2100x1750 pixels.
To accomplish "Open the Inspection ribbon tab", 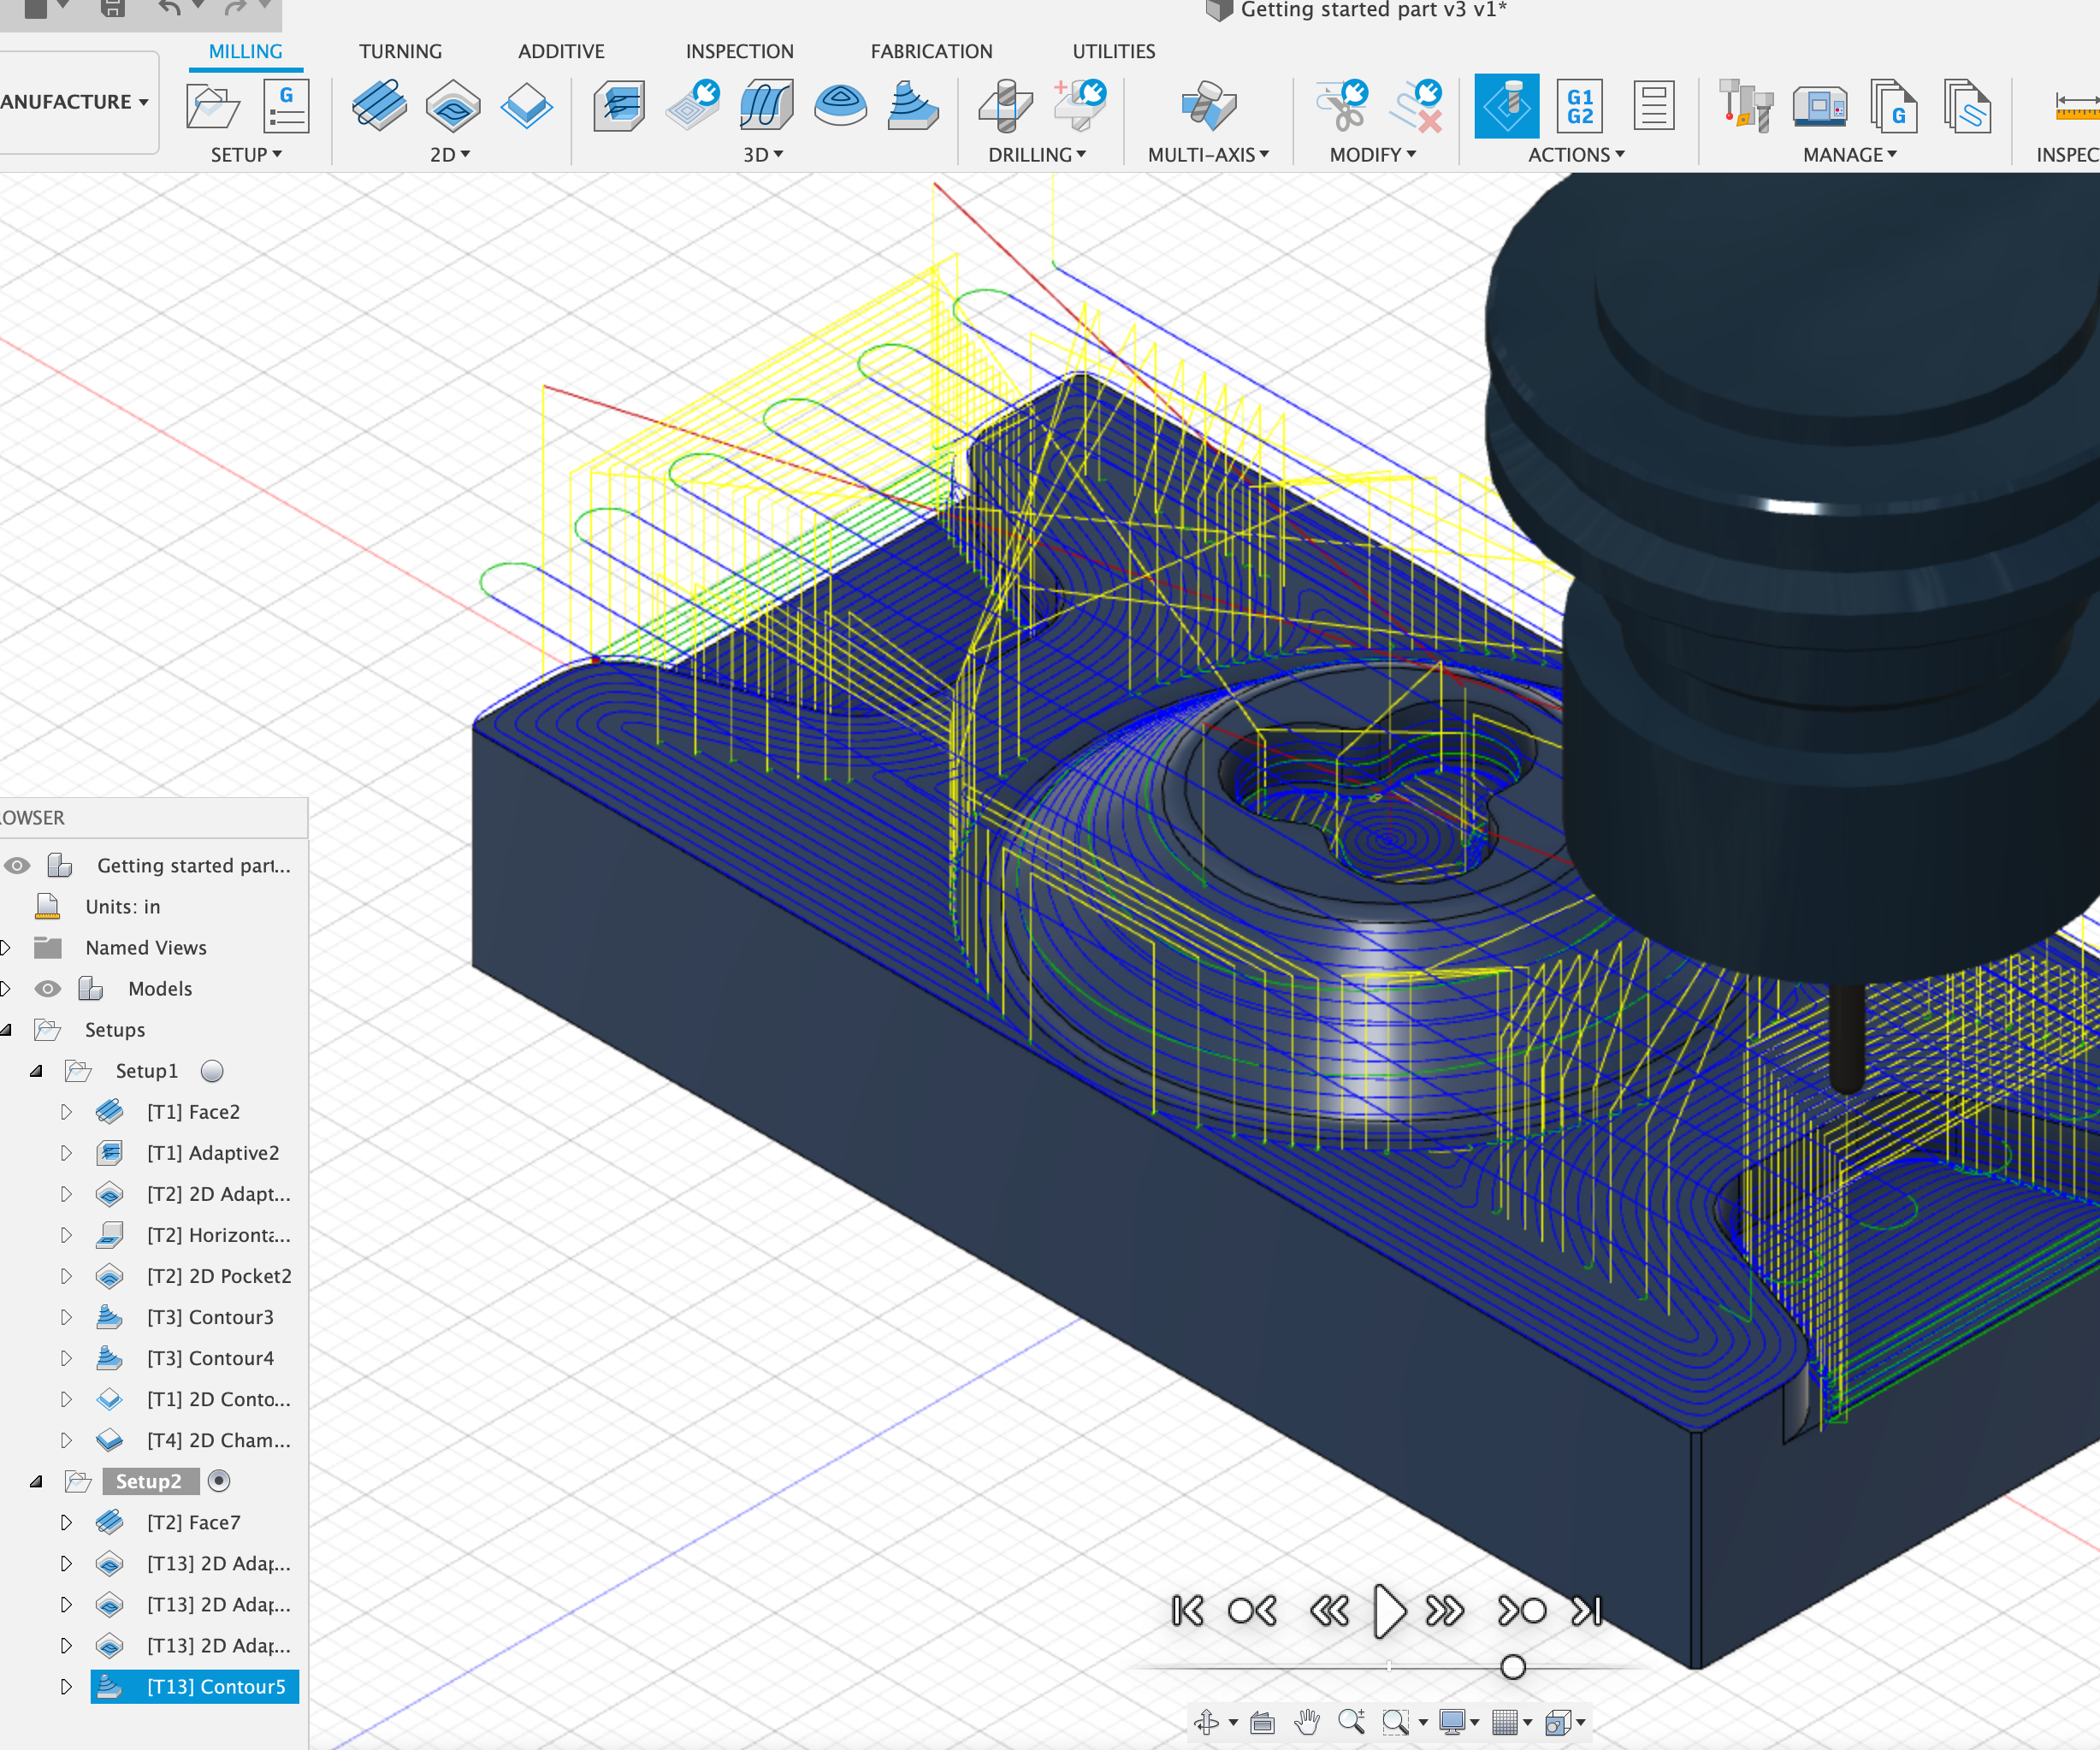I will point(739,51).
